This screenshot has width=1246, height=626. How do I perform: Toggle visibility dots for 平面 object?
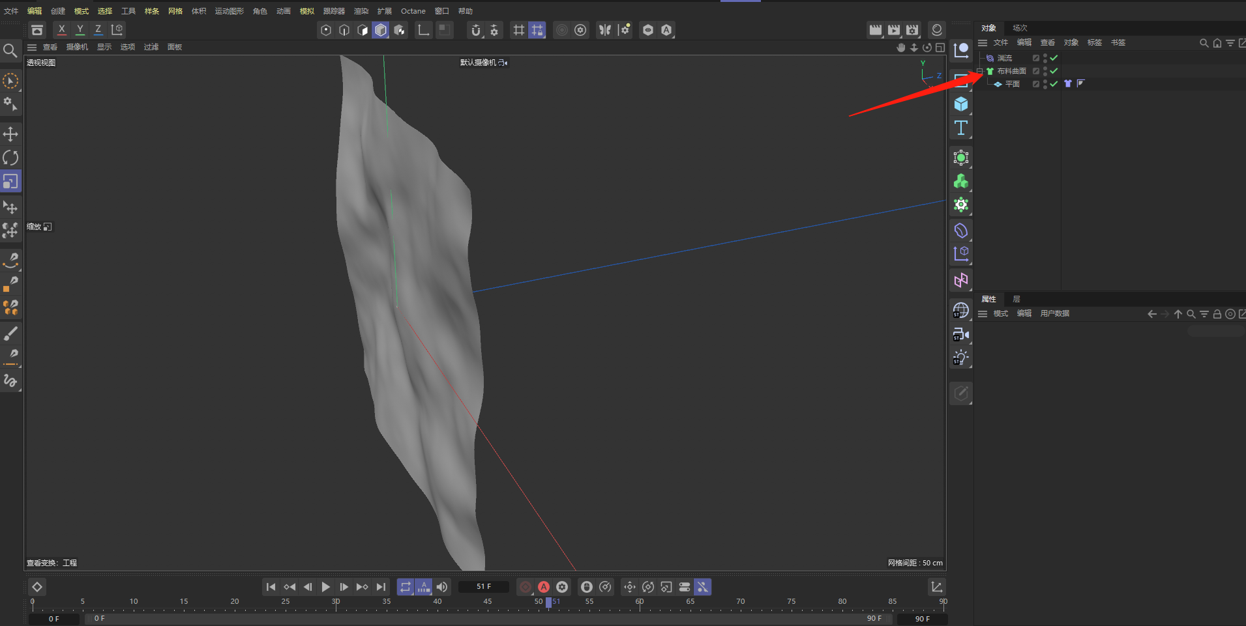click(x=1045, y=84)
